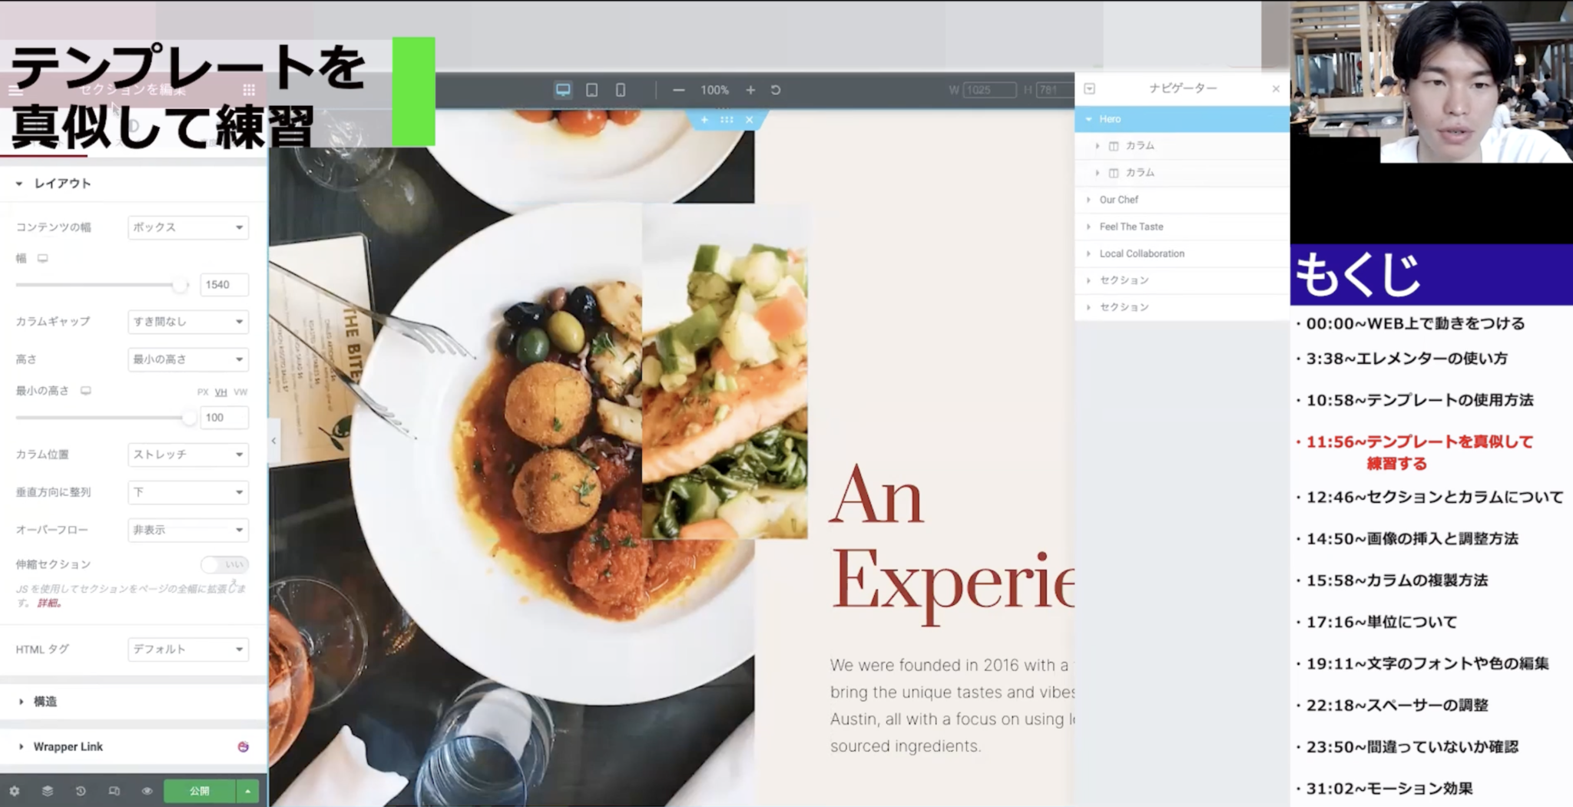Select the desktop preview mode icon
1573x807 pixels.
[563, 90]
